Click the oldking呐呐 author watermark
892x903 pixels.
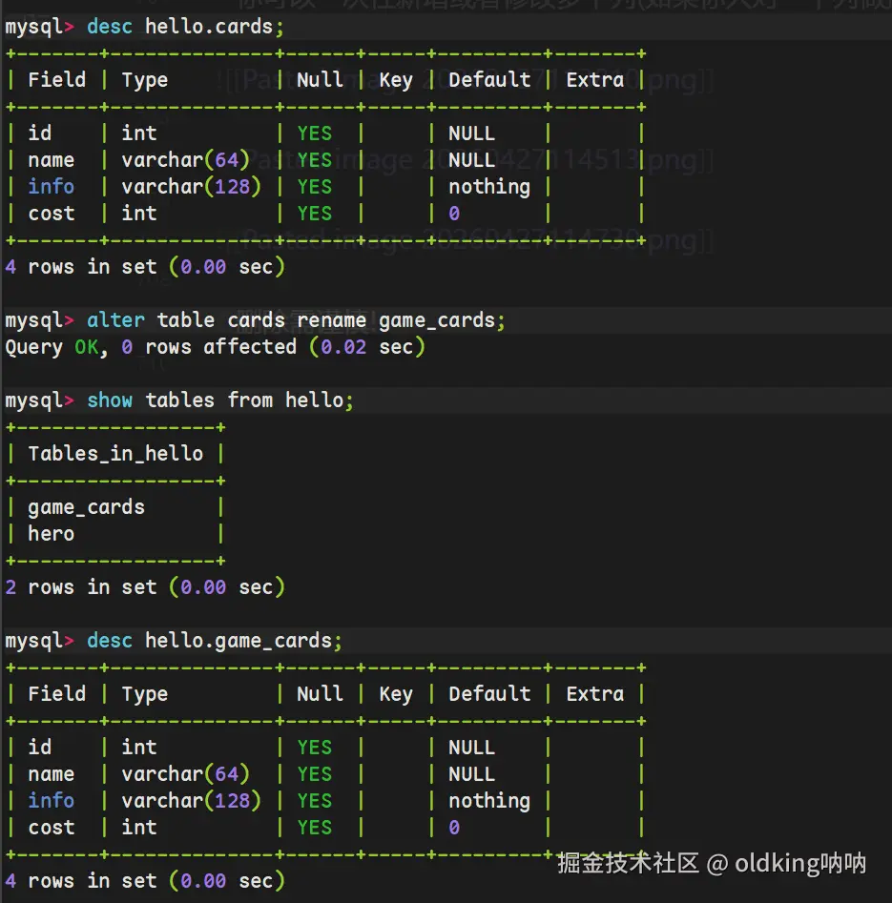click(x=800, y=864)
